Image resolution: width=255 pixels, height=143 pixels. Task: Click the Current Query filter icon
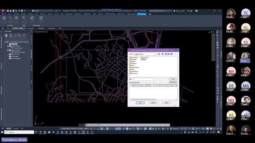pyautogui.click(x=12, y=48)
